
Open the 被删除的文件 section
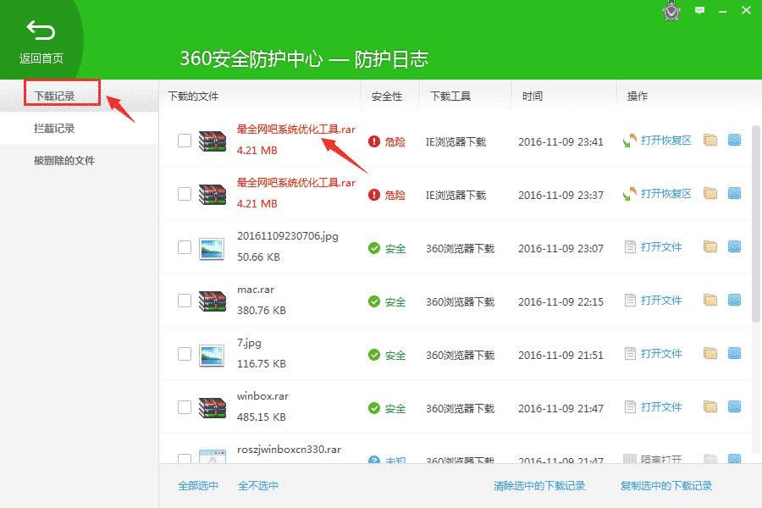click(x=64, y=161)
